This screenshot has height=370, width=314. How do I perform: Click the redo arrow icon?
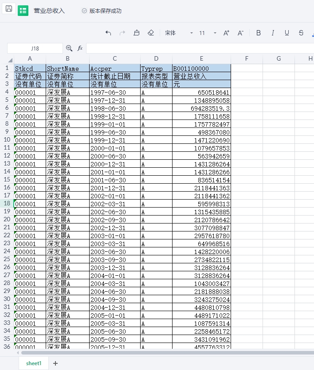coord(122,33)
